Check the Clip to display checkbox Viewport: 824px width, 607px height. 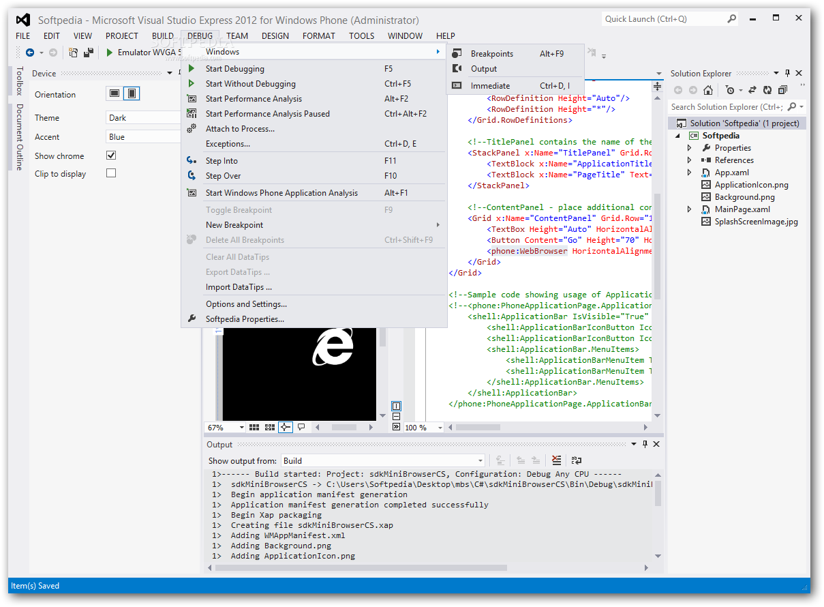tap(111, 173)
